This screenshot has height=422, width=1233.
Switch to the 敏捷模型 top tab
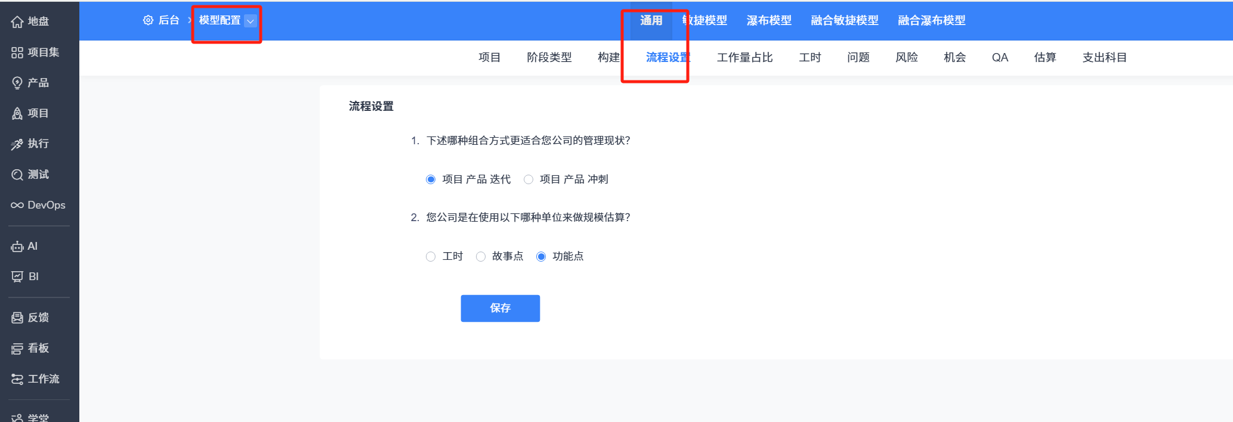(704, 20)
